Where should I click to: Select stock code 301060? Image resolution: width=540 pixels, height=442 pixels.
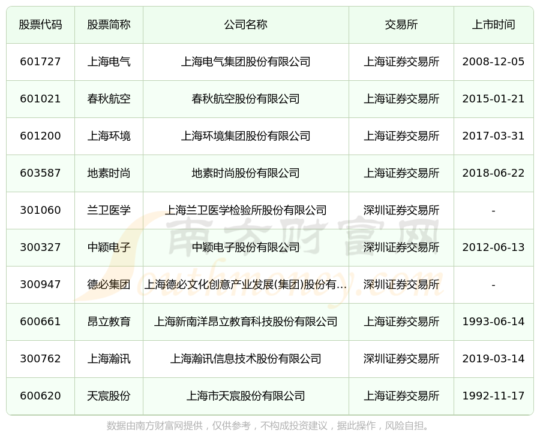(x=40, y=210)
